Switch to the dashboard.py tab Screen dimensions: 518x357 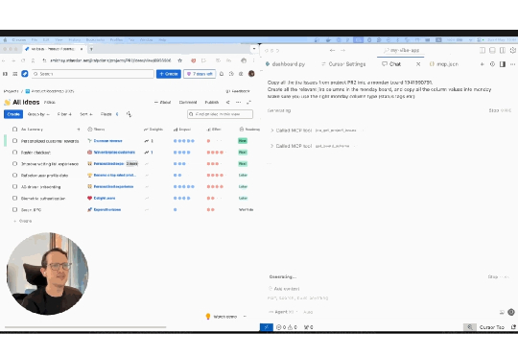286,64
